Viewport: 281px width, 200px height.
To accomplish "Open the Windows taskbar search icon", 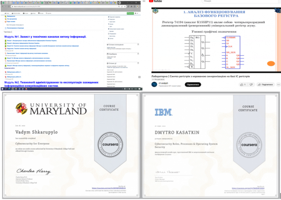I will click(x=6, y=89).
